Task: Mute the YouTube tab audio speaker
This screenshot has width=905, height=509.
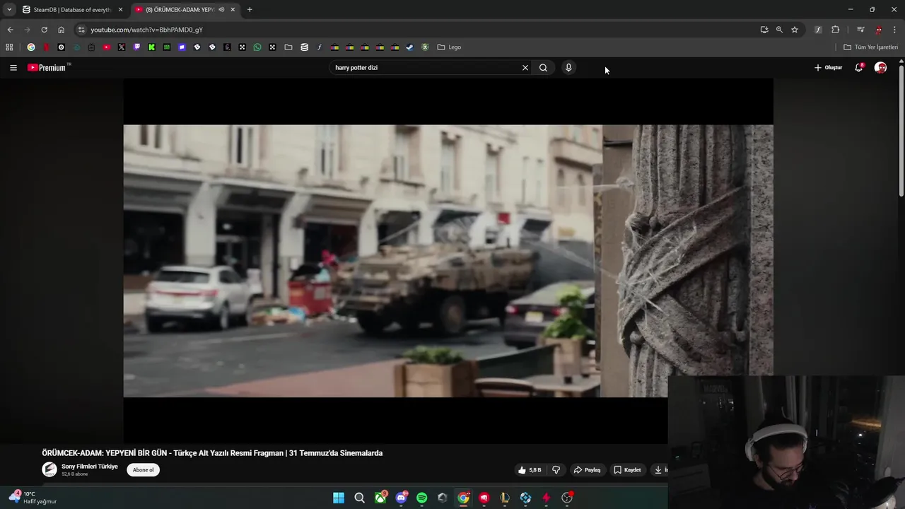Action: [x=221, y=10]
